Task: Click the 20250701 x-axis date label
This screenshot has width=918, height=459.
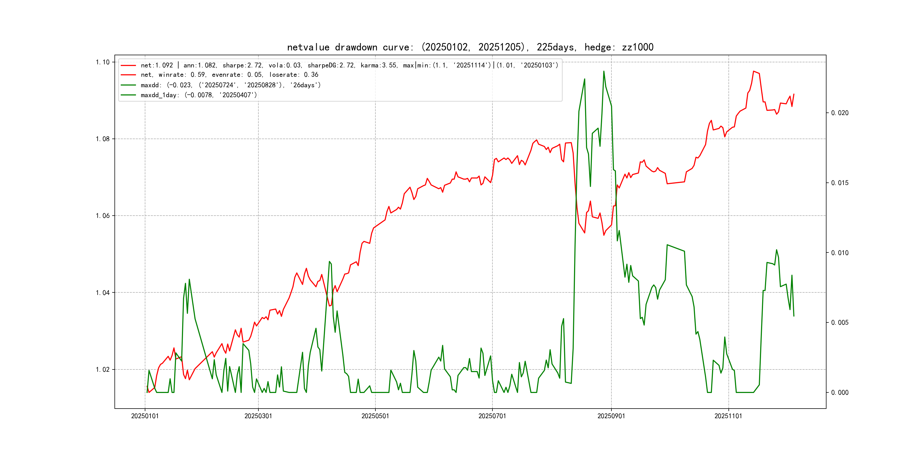Action: point(492,416)
